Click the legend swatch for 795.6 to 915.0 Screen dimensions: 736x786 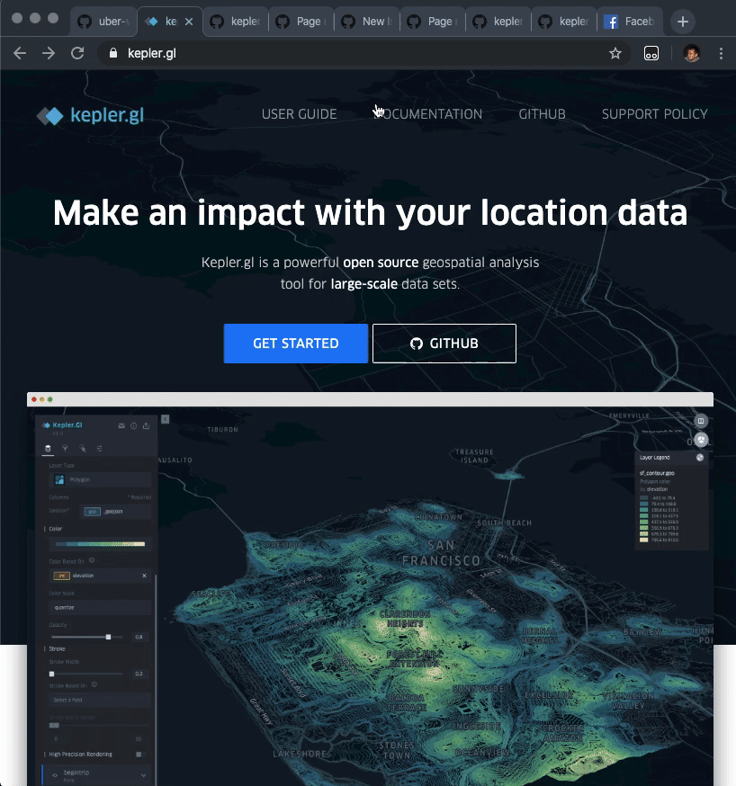tap(644, 540)
